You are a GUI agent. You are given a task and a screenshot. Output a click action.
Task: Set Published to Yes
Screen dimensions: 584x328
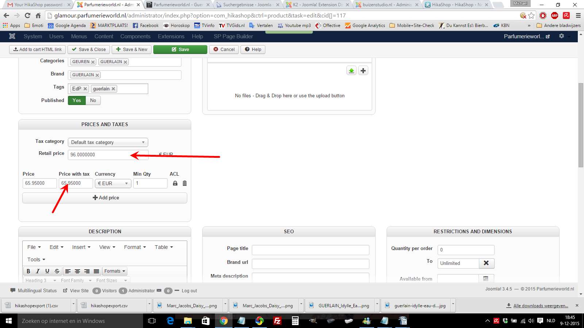click(77, 101)
